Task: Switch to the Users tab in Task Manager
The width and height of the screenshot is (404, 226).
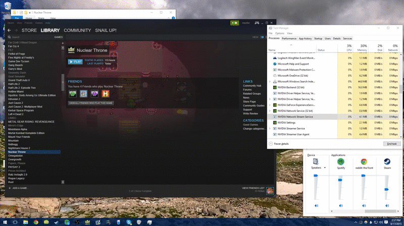Action: [x=327, y=39]
